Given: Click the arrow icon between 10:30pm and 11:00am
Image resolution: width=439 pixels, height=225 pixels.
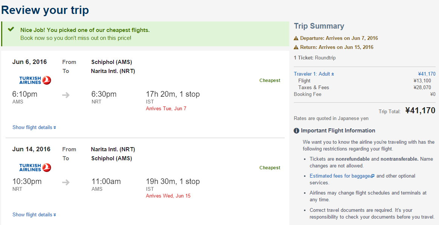Looking at the screenshot, I should point(66,182).
